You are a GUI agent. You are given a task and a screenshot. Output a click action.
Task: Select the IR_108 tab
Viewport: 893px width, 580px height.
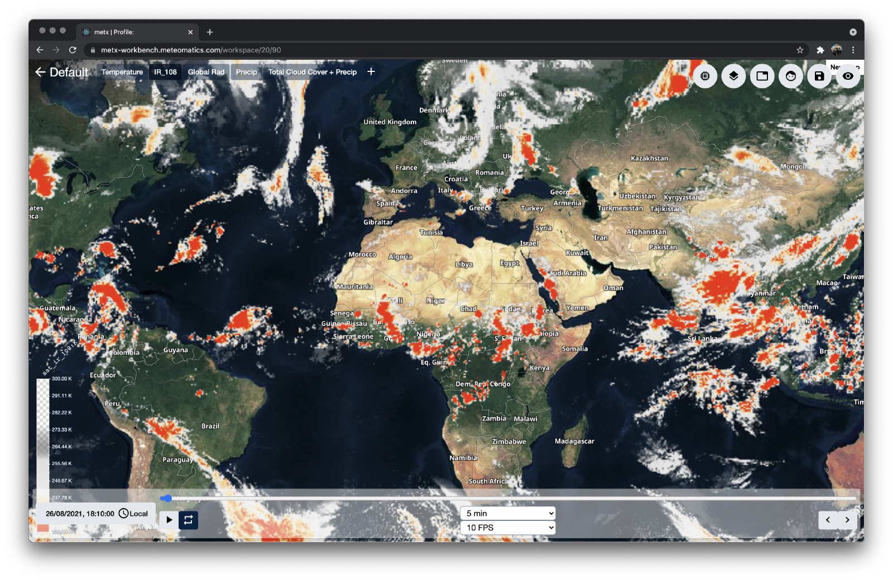point(165,72)
